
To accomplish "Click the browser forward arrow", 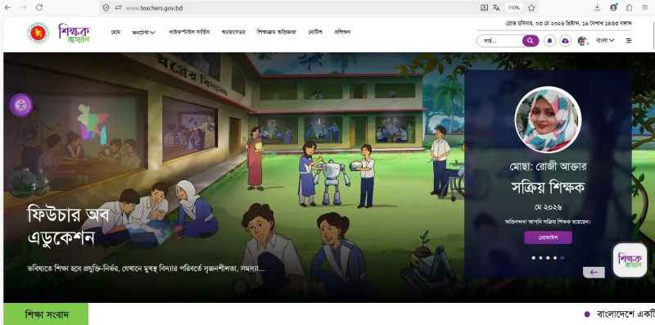I will [24, 7].
